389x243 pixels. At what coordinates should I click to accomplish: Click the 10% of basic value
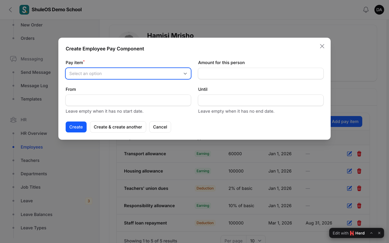coord(241,206)
